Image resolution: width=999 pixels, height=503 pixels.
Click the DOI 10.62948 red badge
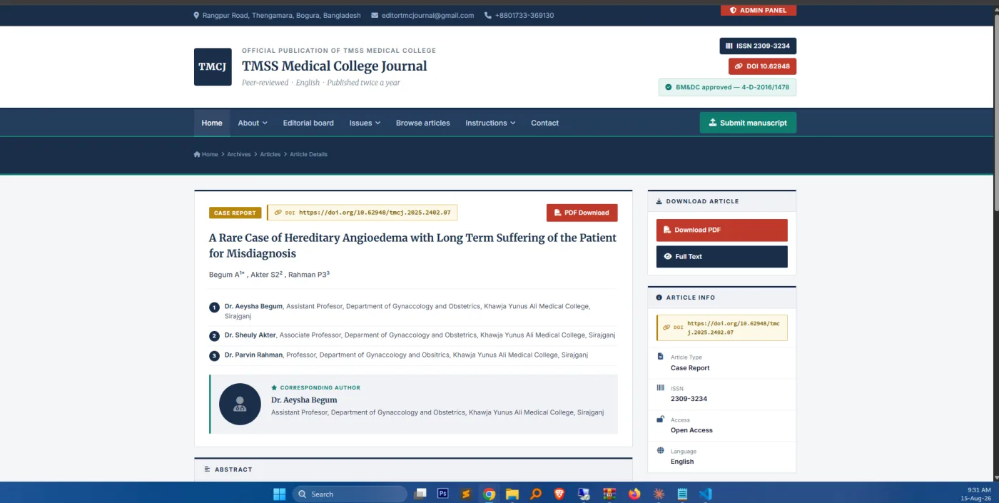click(762, 66)
